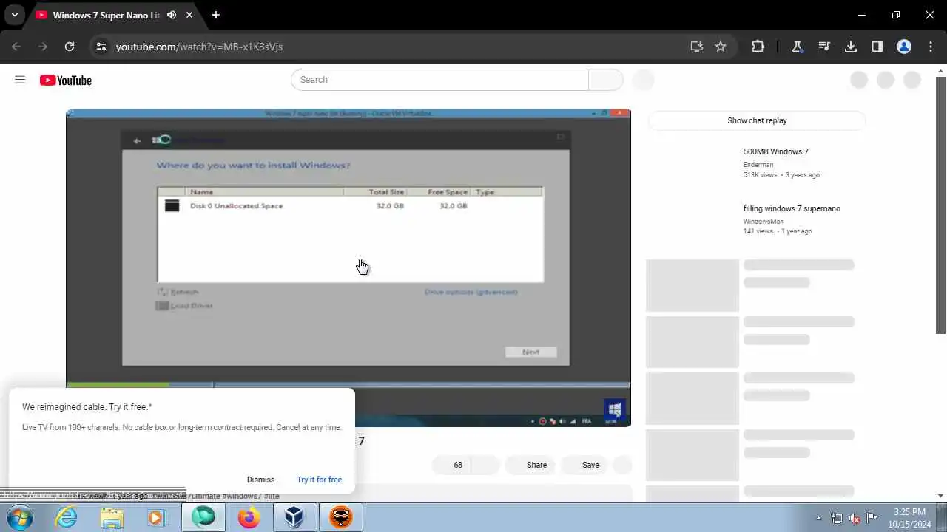
Task: View site information icon in address bar
Action: coord(102,47)
